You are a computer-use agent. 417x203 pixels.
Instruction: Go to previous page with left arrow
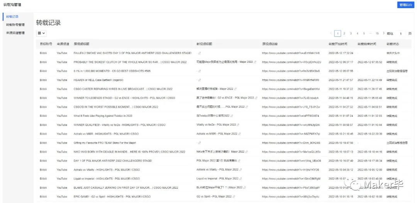[x=331, y=34]
